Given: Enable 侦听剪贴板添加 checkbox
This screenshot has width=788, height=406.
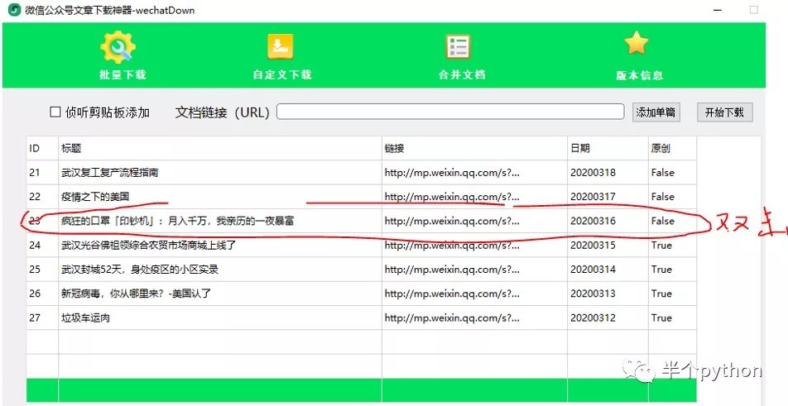Looking at the screenshot, I should click(x=55, y=112).
